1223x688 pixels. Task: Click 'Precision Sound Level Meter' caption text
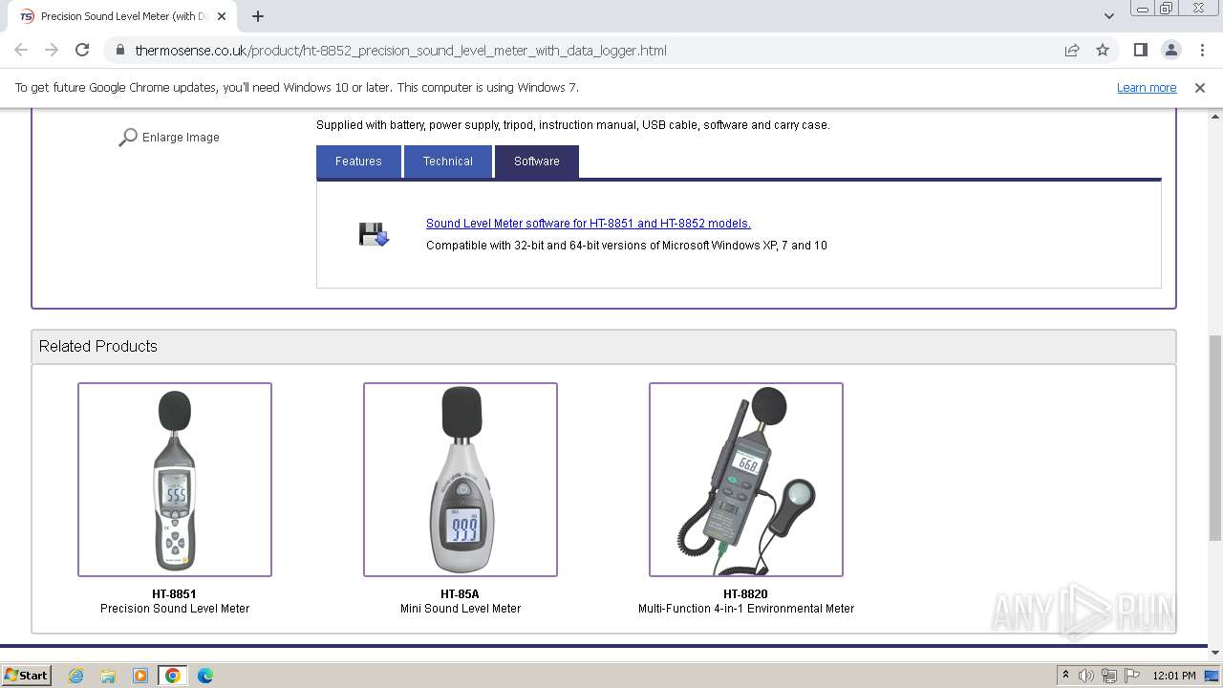coord(175,609)
